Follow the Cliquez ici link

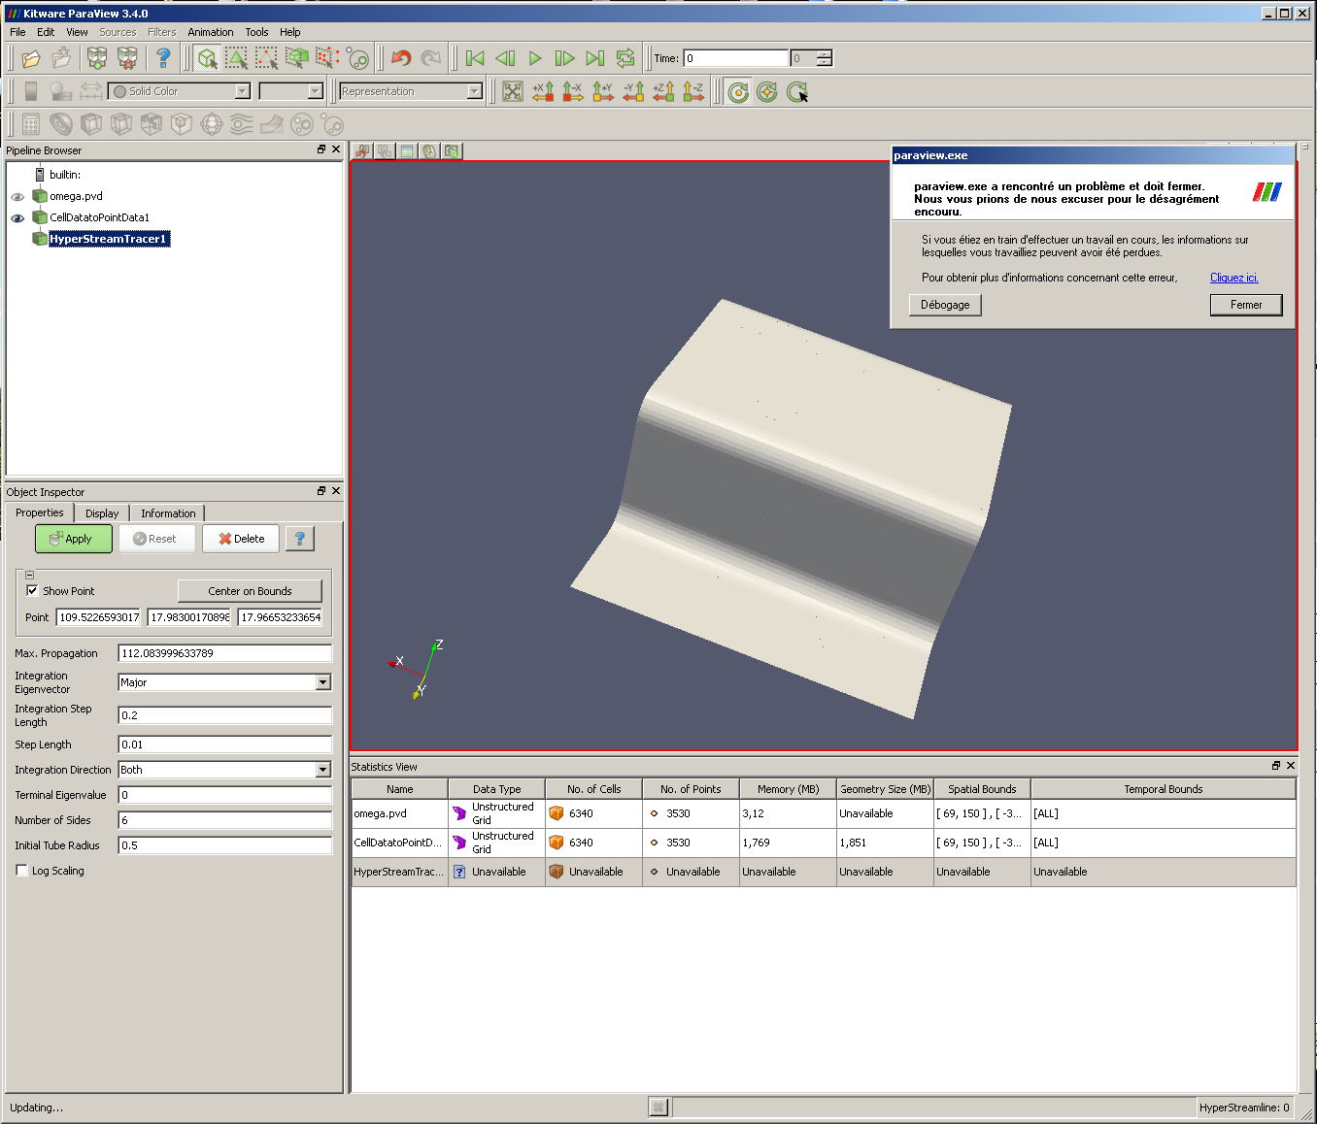[1233, 278]
